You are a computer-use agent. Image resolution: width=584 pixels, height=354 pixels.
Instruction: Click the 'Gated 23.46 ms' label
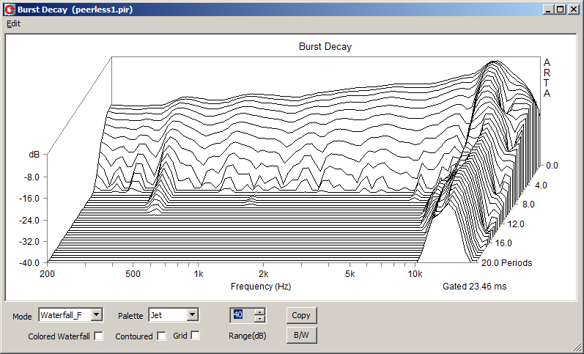point(475,286)
